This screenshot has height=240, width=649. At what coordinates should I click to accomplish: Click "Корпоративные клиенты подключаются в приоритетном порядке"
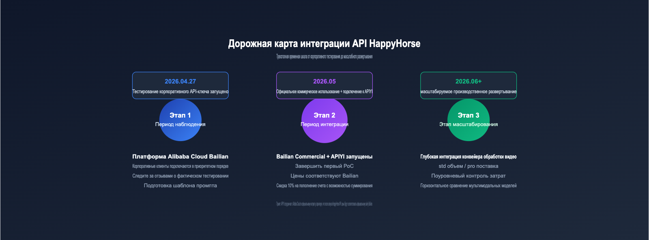[180, 166]
